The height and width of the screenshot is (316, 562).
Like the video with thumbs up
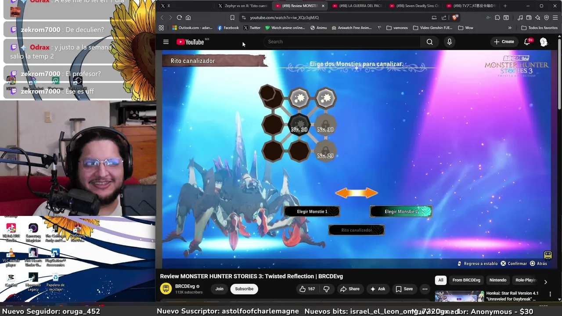[307, 289]
